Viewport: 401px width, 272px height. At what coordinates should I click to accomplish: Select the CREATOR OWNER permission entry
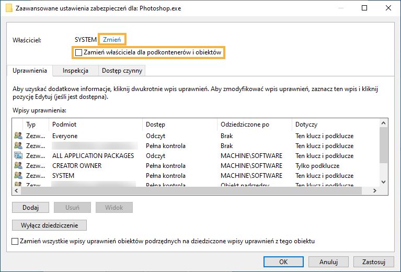[77, 166]
